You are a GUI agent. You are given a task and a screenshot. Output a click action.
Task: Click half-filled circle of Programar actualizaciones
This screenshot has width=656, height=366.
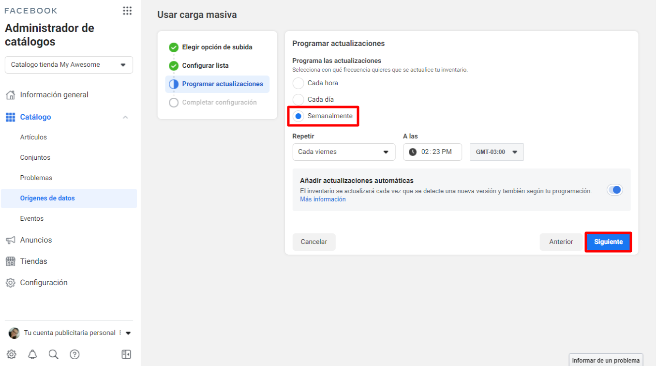174,84
